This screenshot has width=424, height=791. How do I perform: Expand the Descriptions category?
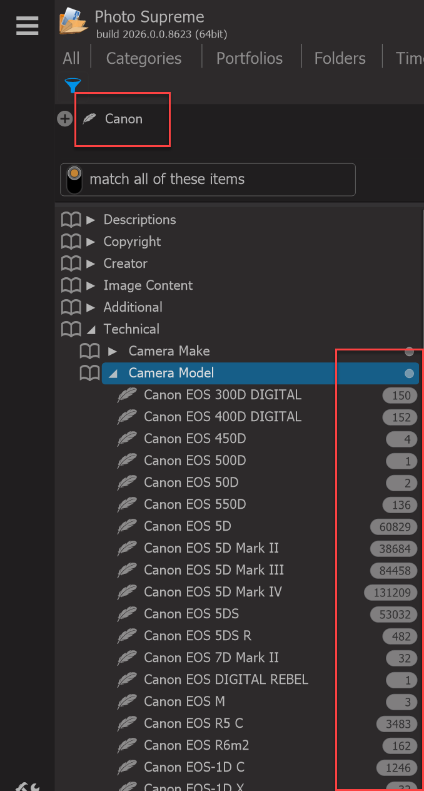[x=91, y=220]
